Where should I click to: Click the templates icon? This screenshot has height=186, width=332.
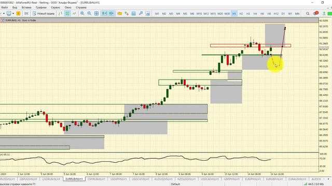[x=134, y=13]
